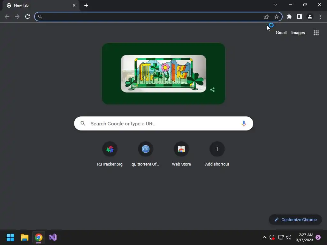
Task: Open the clock showing 2:27 AM
Action: pos(304,237)
